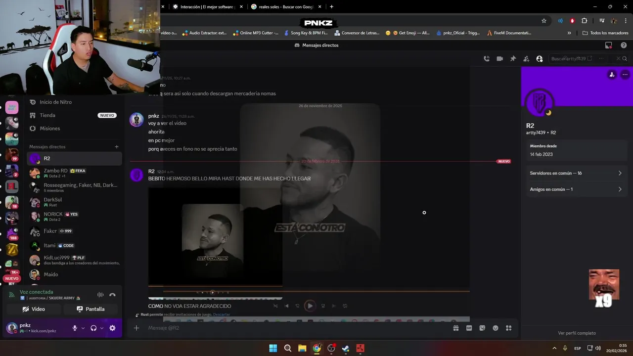
Task: Open Chrome three-dot menu
Action: point(625,21)
